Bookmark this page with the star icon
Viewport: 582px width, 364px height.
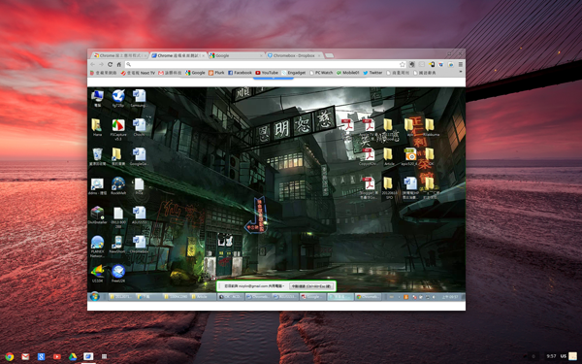pyautogui.click(x=402, y=64)
